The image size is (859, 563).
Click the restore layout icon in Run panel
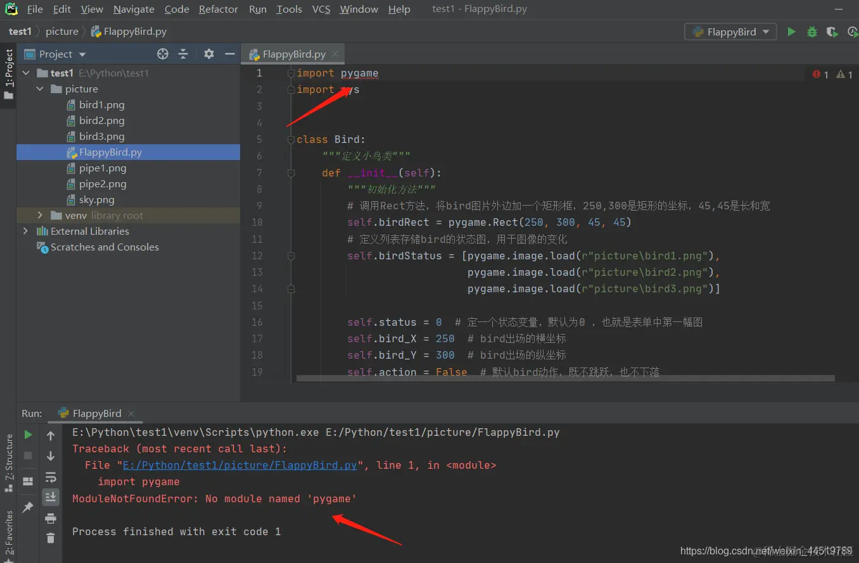[x=28, y=481]
